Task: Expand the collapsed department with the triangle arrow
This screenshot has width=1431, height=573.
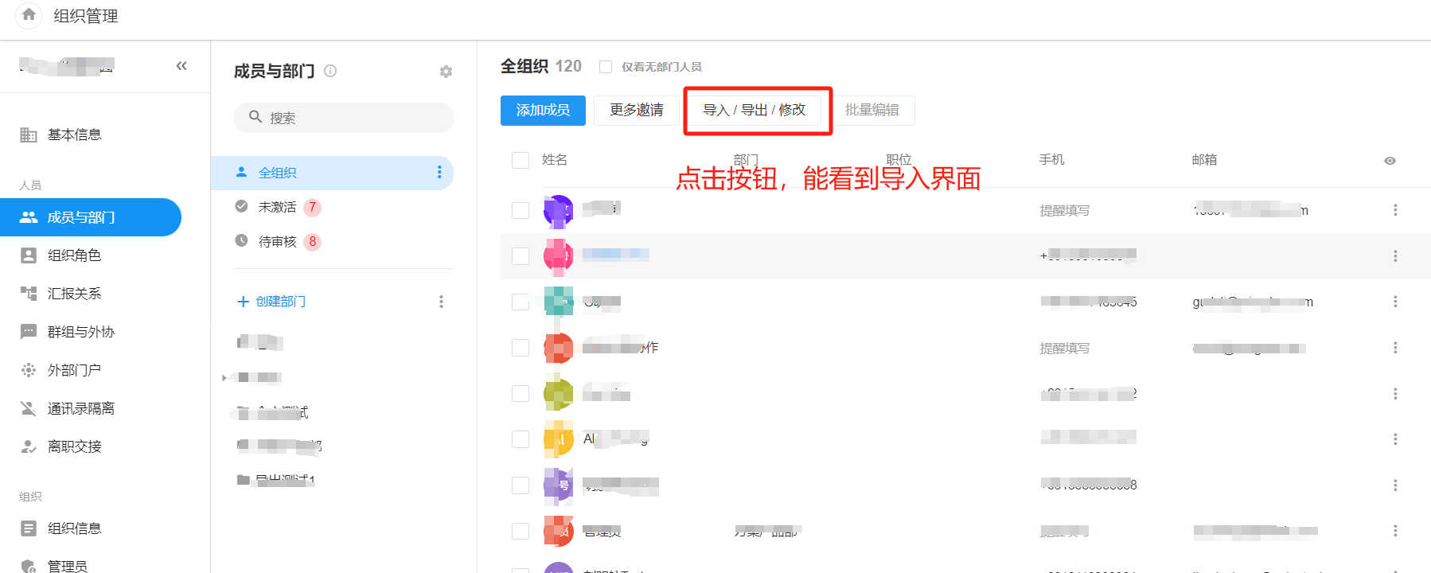Action: 224,378
